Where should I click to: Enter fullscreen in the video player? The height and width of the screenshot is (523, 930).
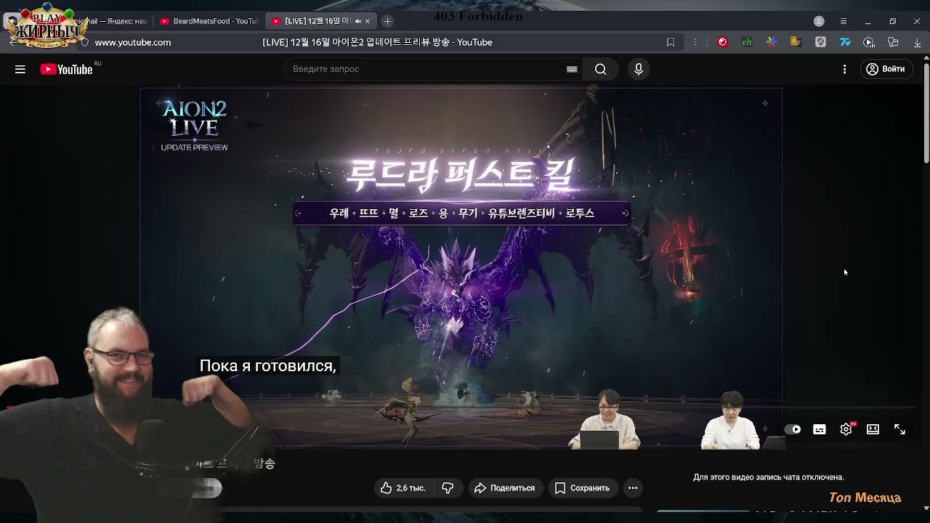[x=899, y=429]
